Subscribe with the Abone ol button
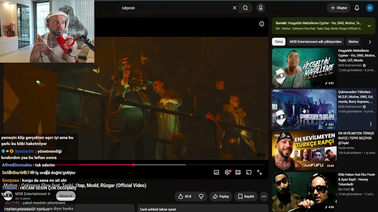 tap(66, 196)
